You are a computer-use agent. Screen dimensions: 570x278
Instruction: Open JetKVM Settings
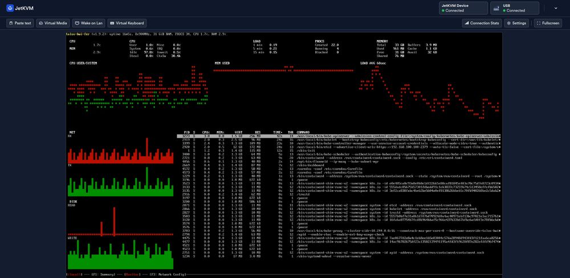tap(516, 23)
